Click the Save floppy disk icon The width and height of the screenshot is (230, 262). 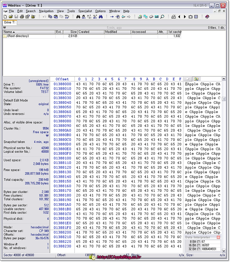16,17
